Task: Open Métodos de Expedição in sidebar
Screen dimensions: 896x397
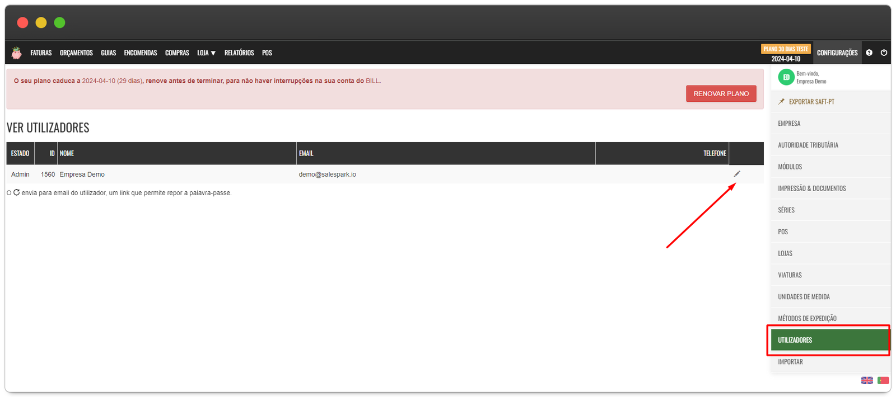Action: [807, 318]
